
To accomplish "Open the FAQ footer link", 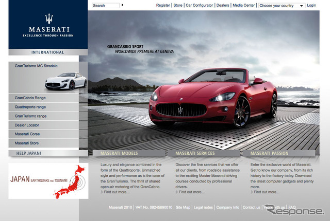I will tap(292, 207).
